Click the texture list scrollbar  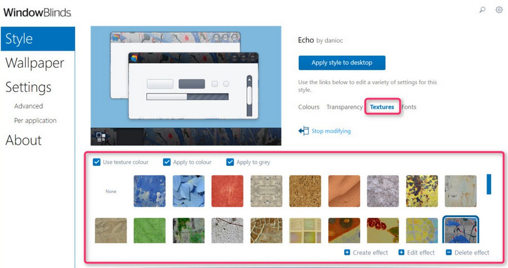[x=489, y=184]
